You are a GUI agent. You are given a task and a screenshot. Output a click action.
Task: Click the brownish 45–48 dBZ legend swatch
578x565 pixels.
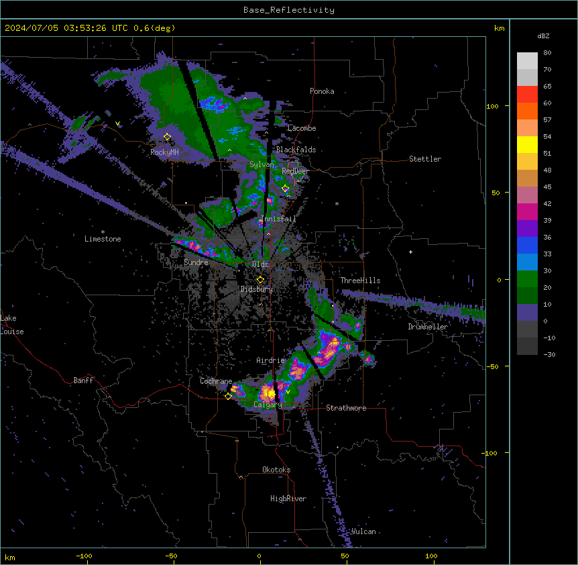coord(527,178)
